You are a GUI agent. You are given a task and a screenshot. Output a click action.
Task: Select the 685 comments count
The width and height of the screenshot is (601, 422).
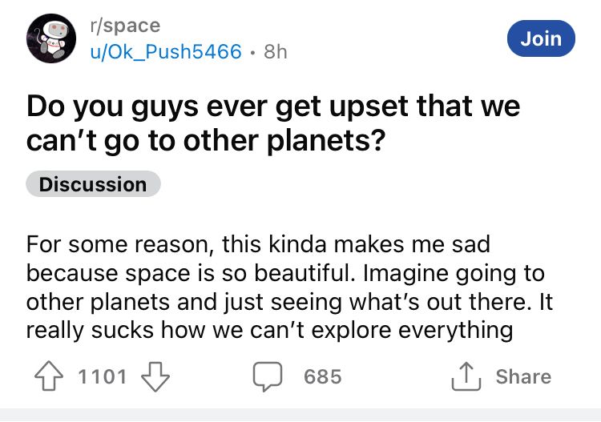(x=323, y=376)
